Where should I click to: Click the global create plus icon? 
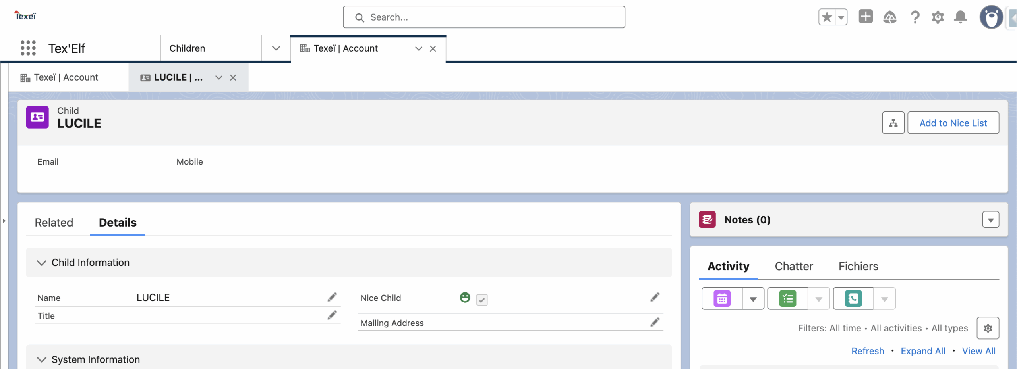[x=865, y=17]
